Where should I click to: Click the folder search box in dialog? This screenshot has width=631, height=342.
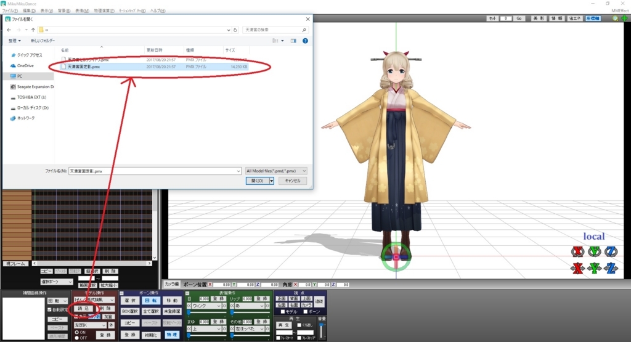275,30
